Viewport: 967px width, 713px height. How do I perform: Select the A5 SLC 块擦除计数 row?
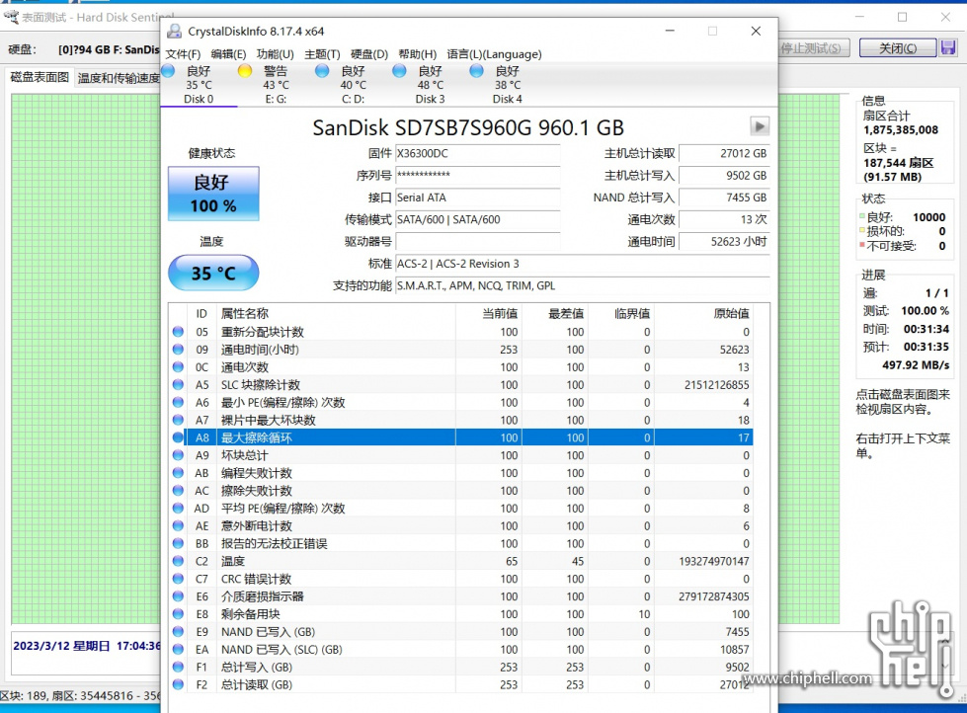click(x=460, y=385)
